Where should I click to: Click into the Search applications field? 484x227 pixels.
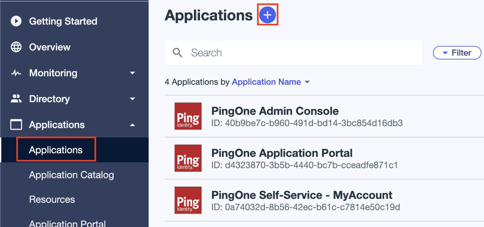click(294, 53)
